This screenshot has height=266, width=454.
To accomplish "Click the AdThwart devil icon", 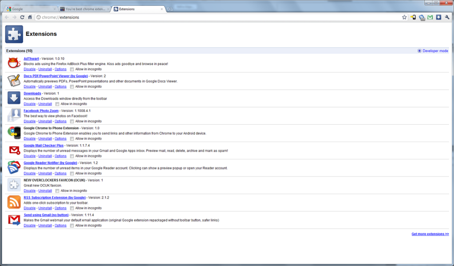I will click(14, 63).
